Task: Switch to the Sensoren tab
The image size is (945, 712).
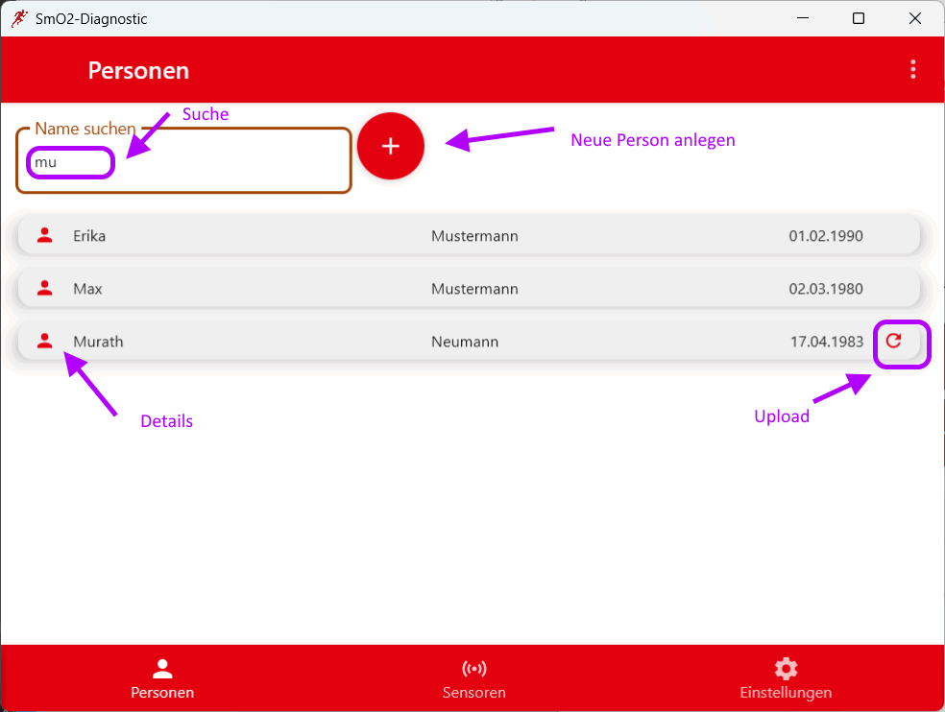Action: (473, 678)
